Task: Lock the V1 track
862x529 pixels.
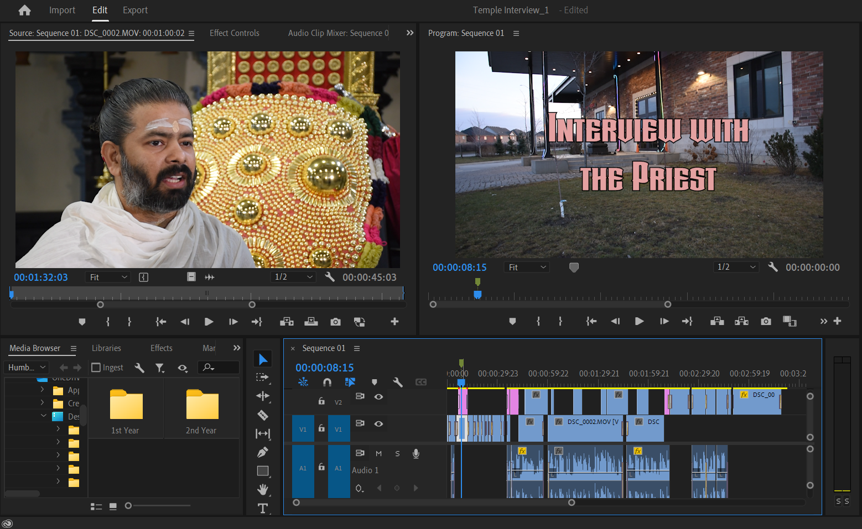Action: tap(321, 428)
